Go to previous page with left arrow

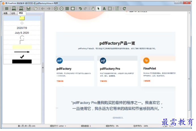pyautogui.click(x=43, y=8)
